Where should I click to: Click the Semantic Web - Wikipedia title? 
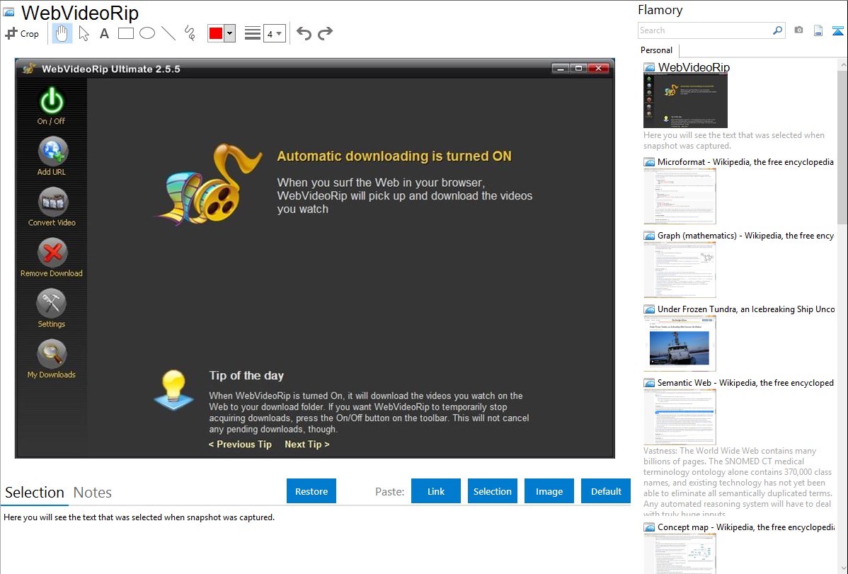point(745,382)
